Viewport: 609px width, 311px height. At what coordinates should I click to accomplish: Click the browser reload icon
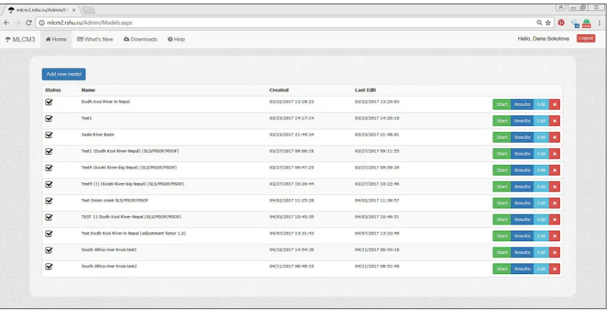click(28, 23)
